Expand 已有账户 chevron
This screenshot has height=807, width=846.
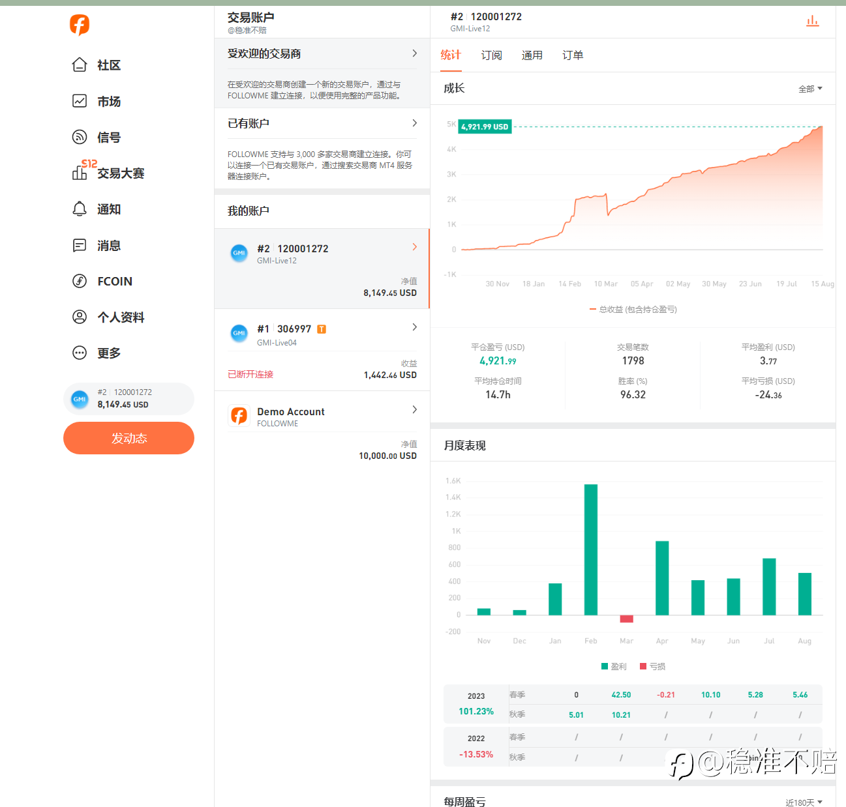click(x=415, y=123)
